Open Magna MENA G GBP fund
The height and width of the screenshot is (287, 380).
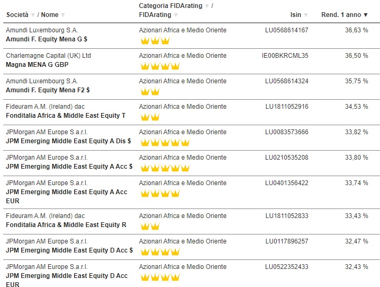click(x=37, y=65)
